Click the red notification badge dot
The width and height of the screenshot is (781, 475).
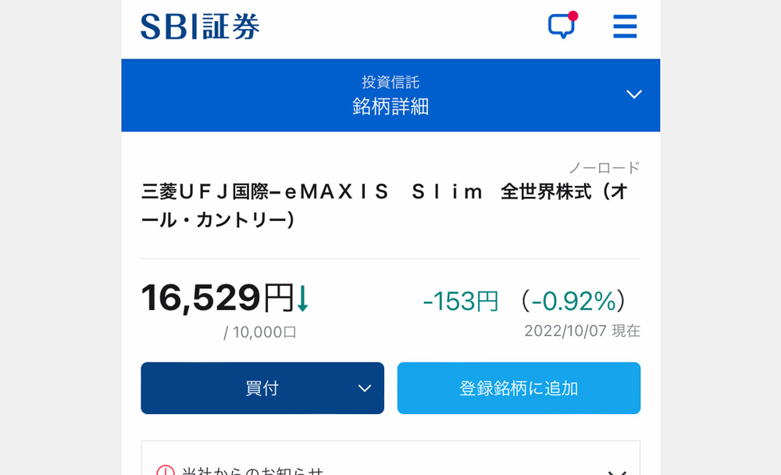[x=572, y=16]
